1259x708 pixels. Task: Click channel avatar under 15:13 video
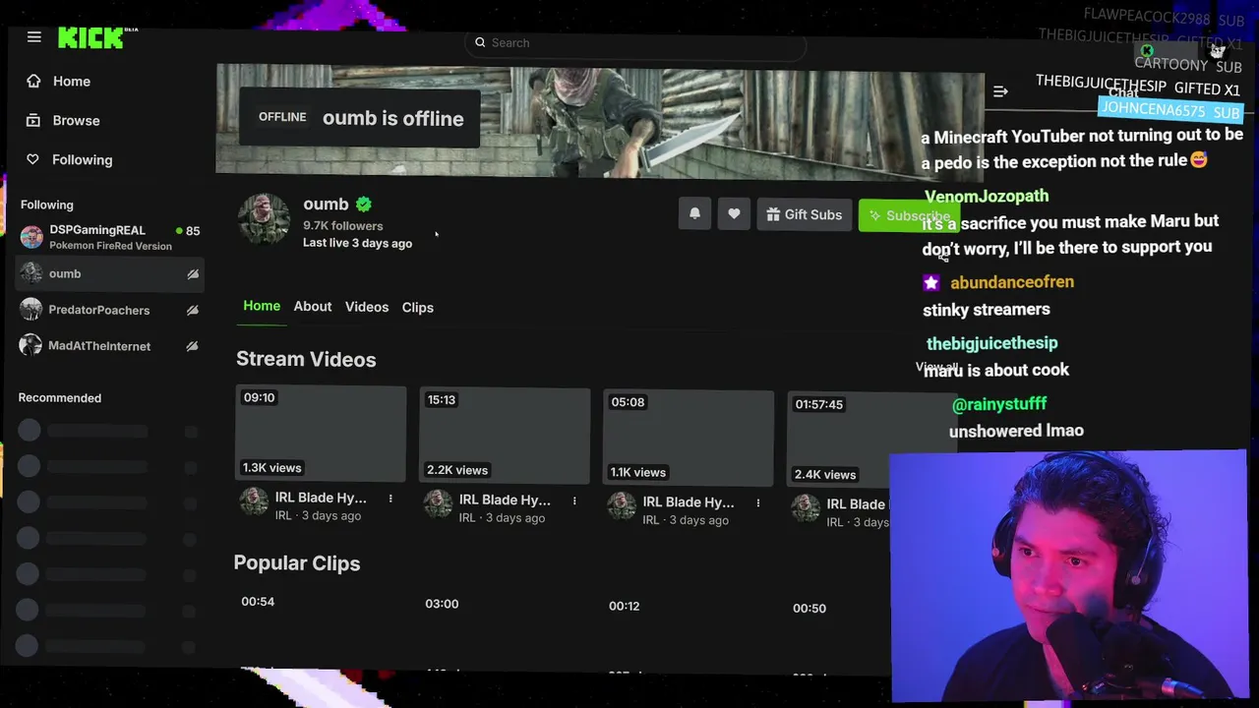(438, 504)
